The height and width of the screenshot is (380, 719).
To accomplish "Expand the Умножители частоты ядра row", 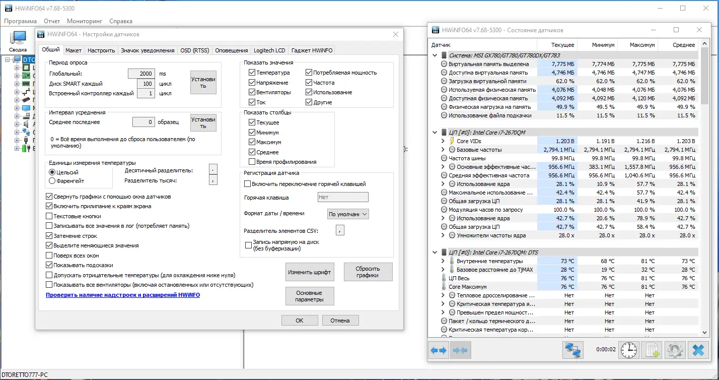I will click(x=443, y=235).
